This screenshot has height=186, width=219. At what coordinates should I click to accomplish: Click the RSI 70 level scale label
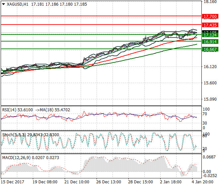(x=205, y=114)
